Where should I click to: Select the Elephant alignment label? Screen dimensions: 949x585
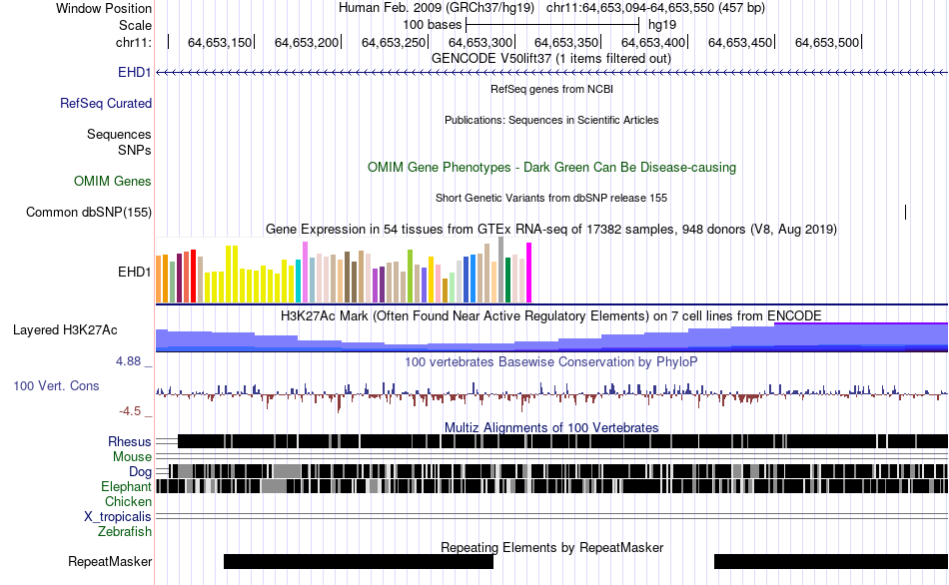click(126, 487)
